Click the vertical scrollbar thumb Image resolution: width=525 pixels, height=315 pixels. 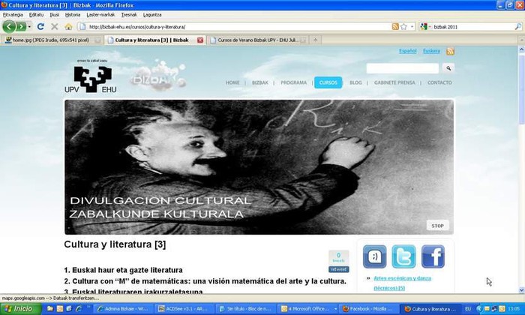[521, 88]
